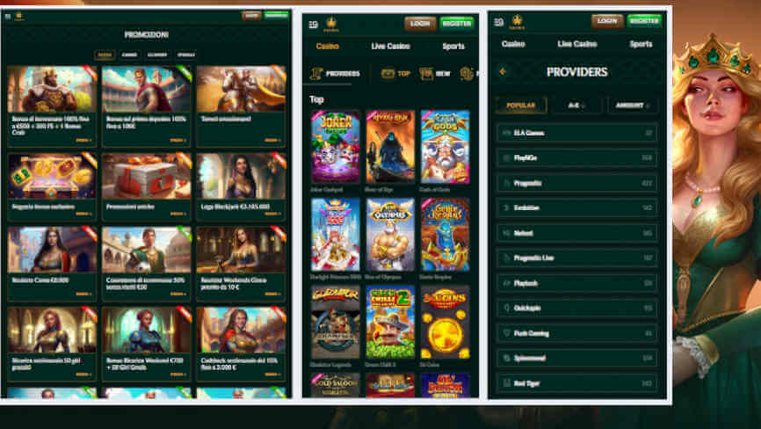Click Login button in Providers panel
The image size is (761, 429).
pyautogui.click(x=607, y=21)
